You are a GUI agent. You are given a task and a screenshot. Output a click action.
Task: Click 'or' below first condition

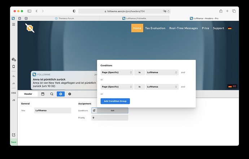[102, 80]
